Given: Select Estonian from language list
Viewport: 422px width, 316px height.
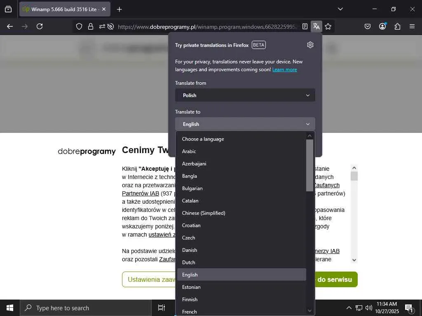Looking at the screenshot, I should click(241, 287).
